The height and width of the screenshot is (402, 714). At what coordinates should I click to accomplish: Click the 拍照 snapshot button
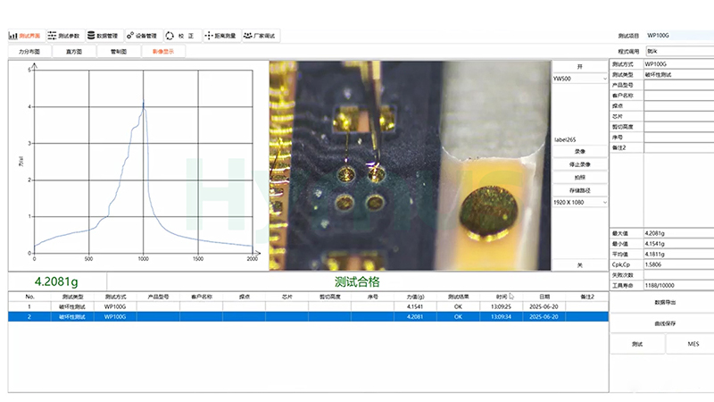pos(579,177)
